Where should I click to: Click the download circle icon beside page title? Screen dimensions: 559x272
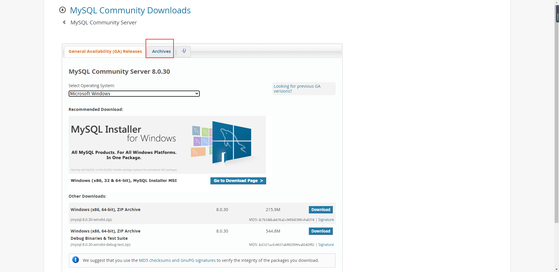click(x=62, y=10)
